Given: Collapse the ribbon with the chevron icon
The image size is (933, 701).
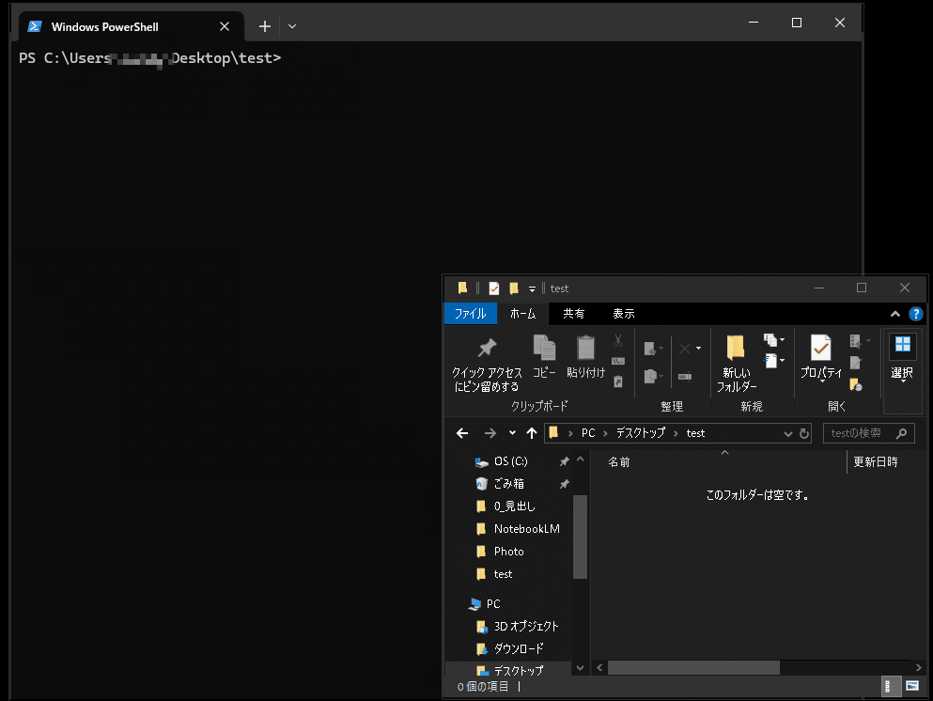Looking at the screenshot, I should coord(894,314).
